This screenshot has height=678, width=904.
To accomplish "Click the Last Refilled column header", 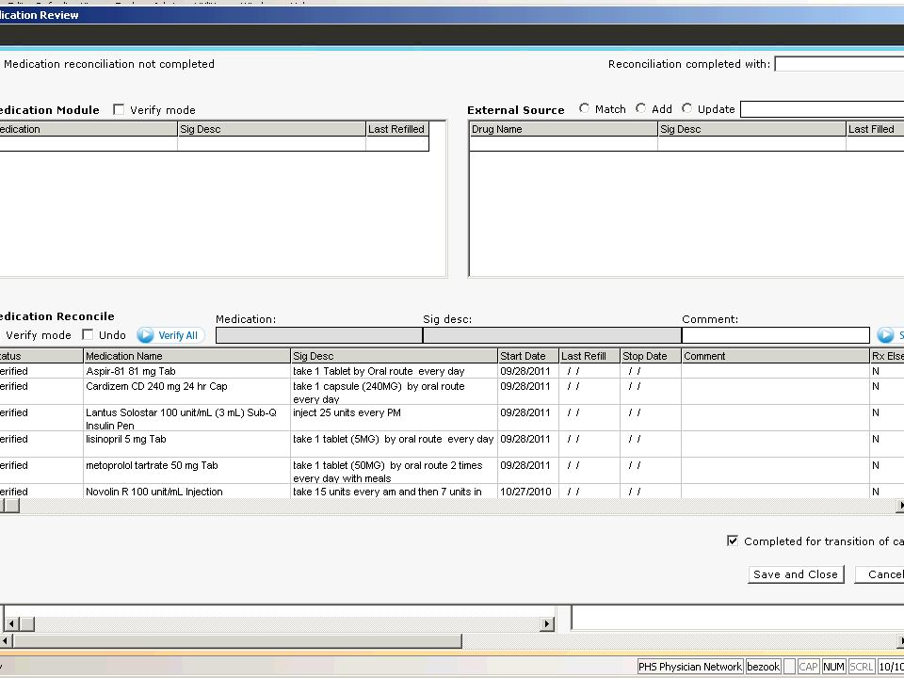I will (397, 129).
